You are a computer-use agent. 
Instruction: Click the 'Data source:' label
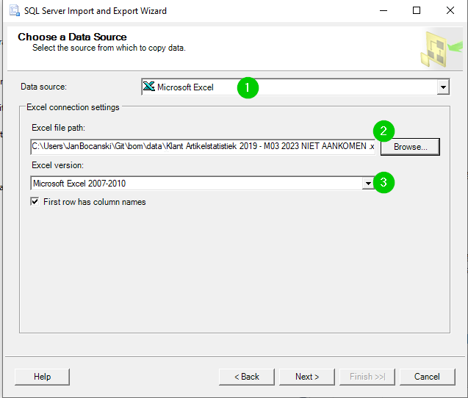click(43, 87)
